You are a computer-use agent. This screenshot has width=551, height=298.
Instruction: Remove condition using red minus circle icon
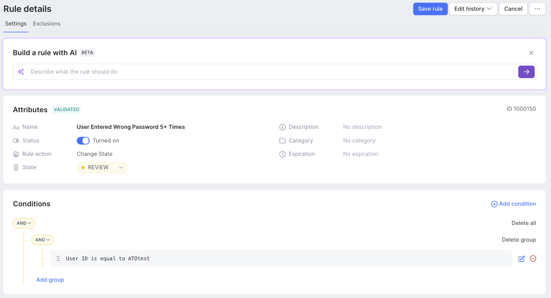point(533,259)
